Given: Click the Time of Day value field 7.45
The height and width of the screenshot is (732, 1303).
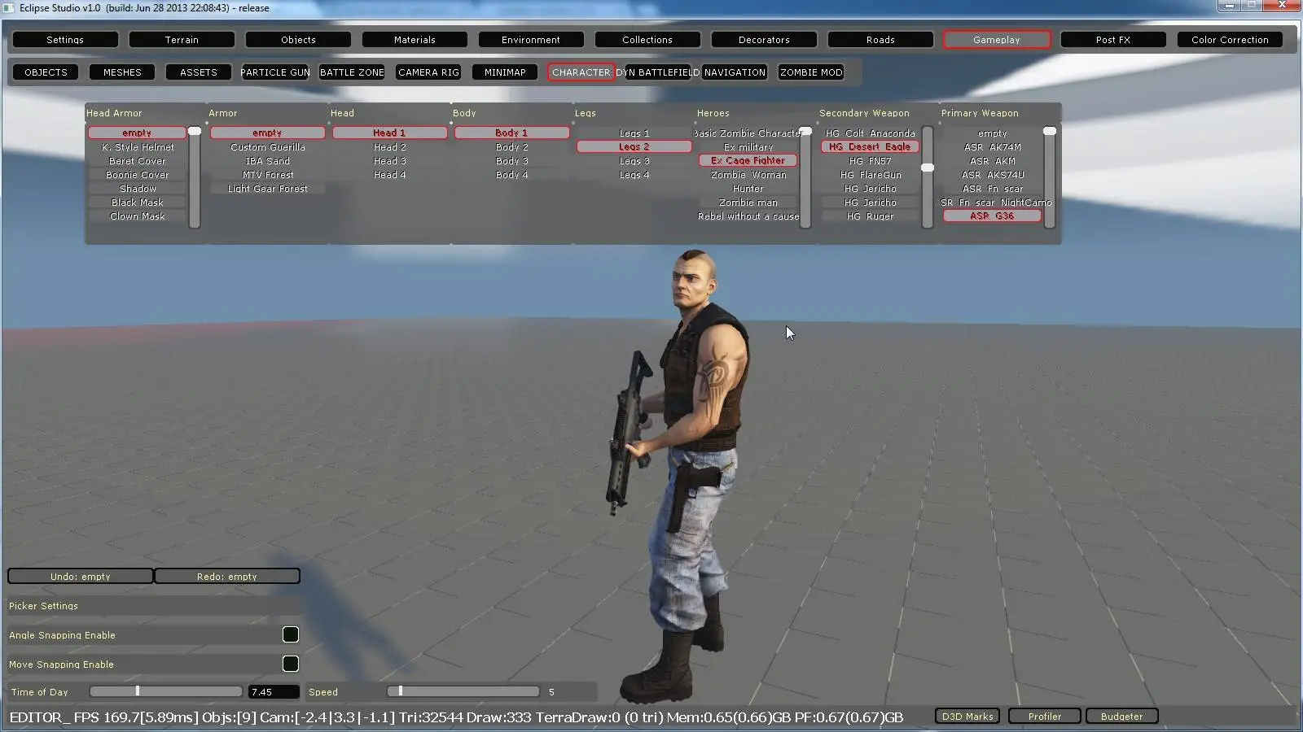Looking at the screenshot, I should [x=274, y=692].
